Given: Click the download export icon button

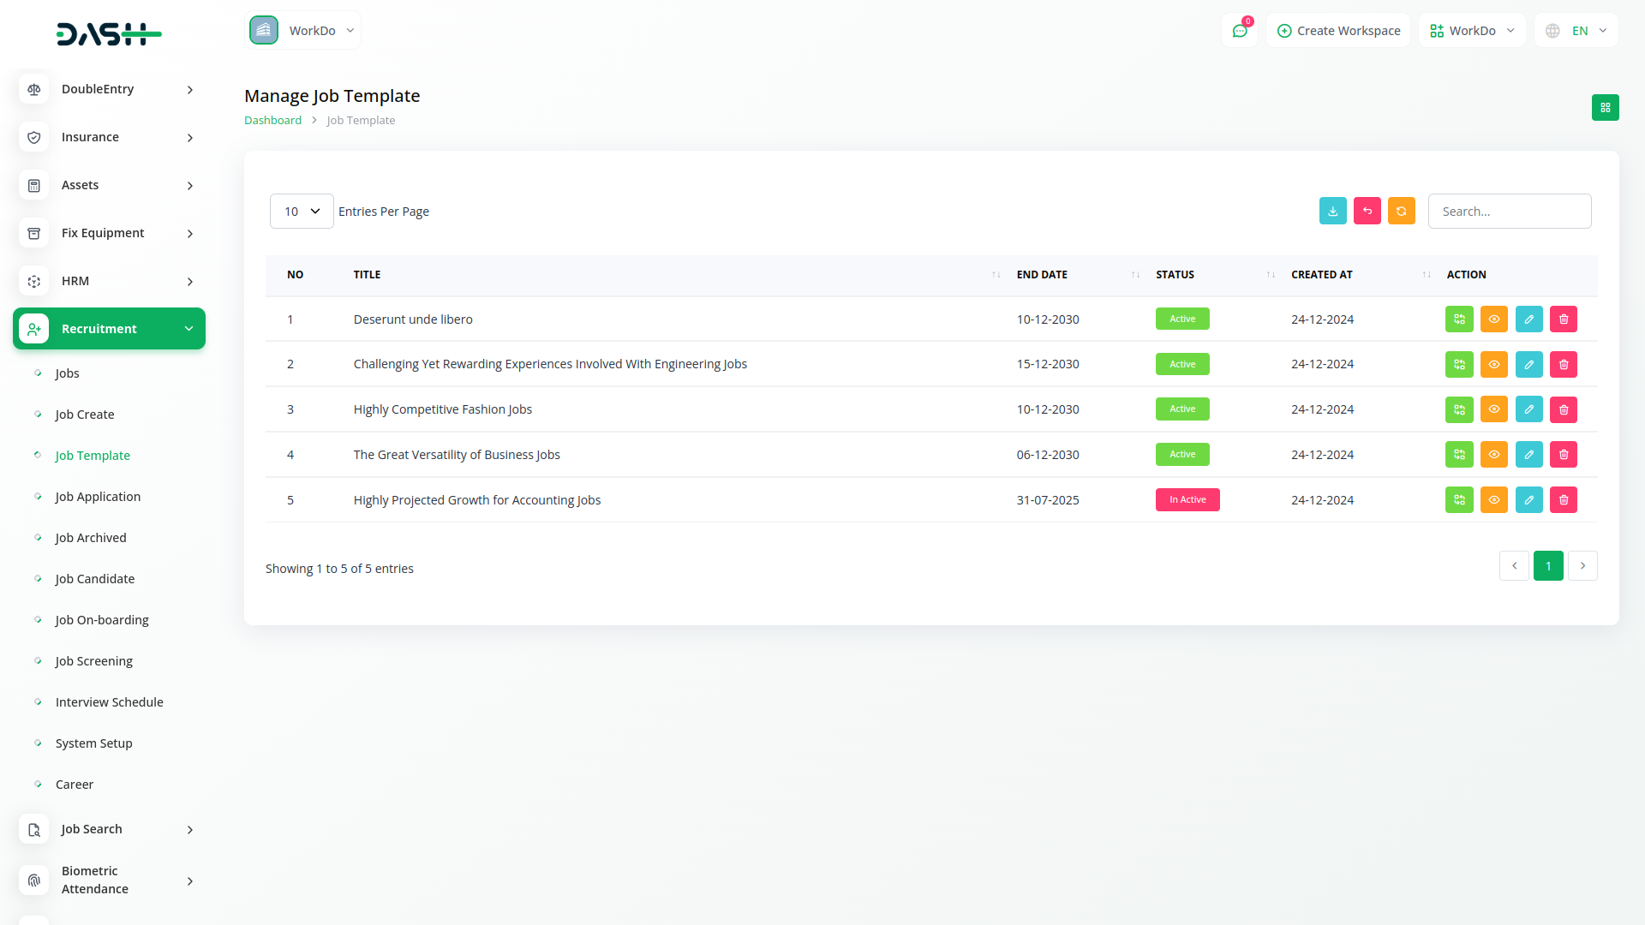Looking at the screenshot, I should [1332, 211].
